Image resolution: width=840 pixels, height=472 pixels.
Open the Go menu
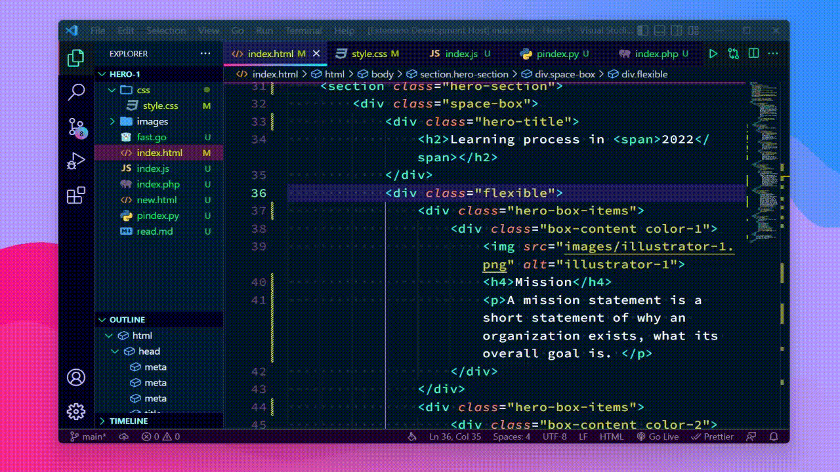click(238, 31)
